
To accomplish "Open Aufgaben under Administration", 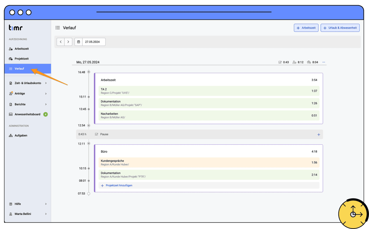I will (x=21, y=136).
